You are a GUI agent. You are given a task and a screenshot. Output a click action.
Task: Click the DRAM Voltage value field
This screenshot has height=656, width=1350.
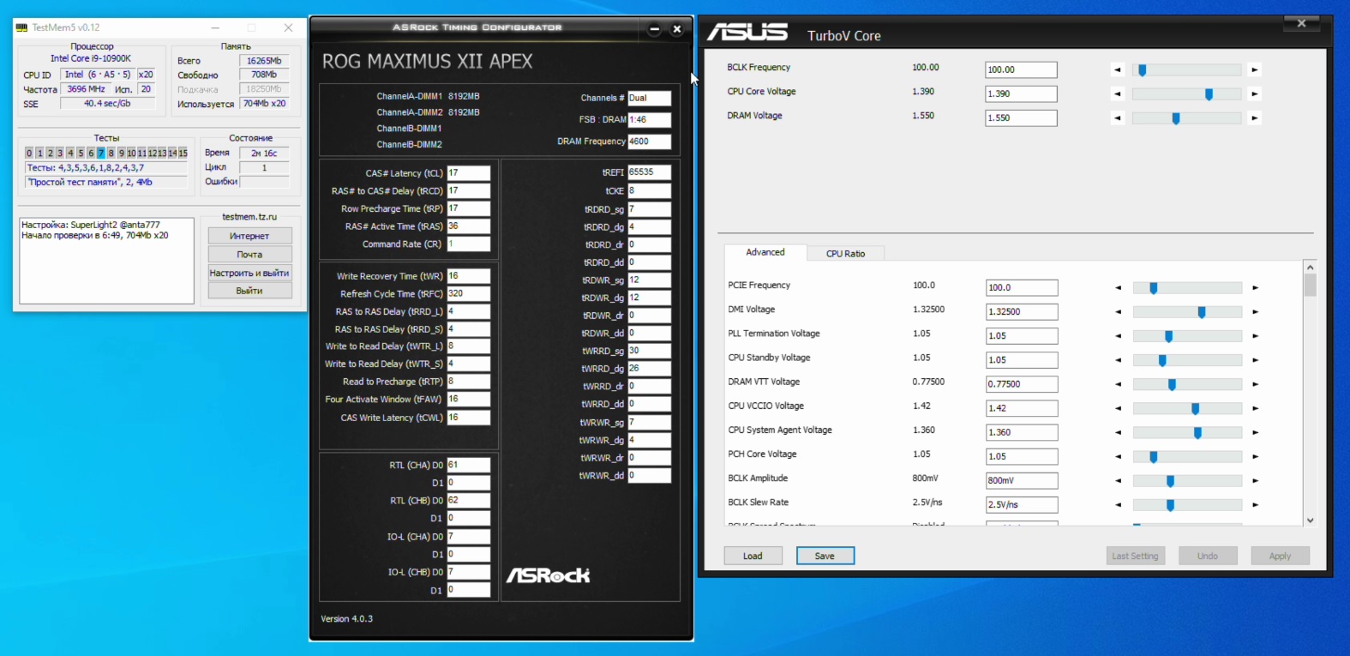coord(1021,117)
